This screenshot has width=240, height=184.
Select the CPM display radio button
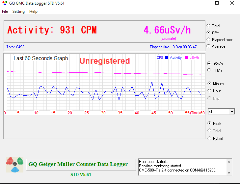[x=208, y=33]
